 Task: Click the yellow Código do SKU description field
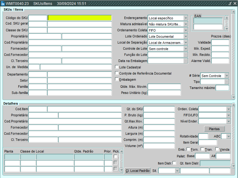tap(80, 18)
